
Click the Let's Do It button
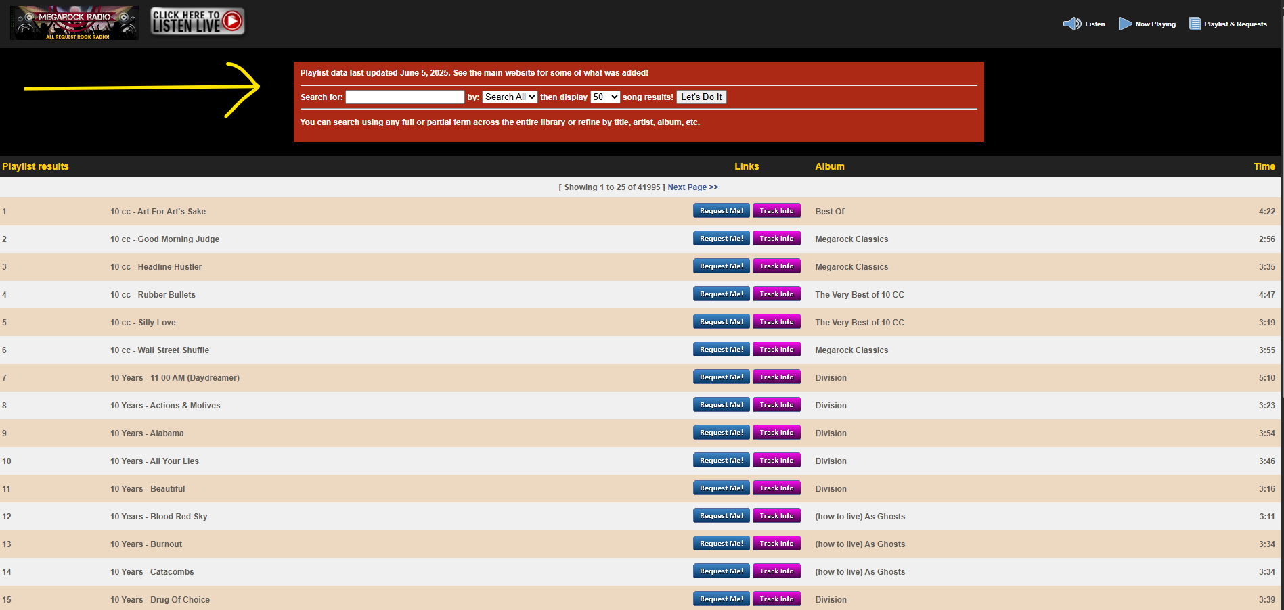pos(701,97)
